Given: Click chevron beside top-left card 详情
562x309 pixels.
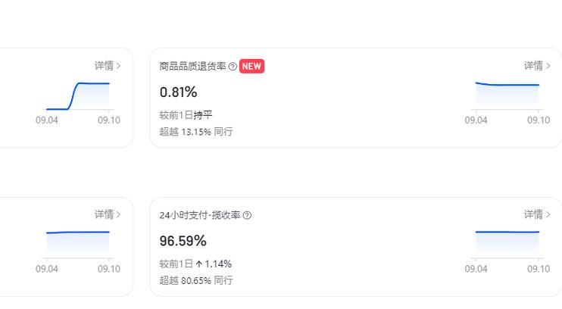Looking at the screenshot, I should [118, 66].
